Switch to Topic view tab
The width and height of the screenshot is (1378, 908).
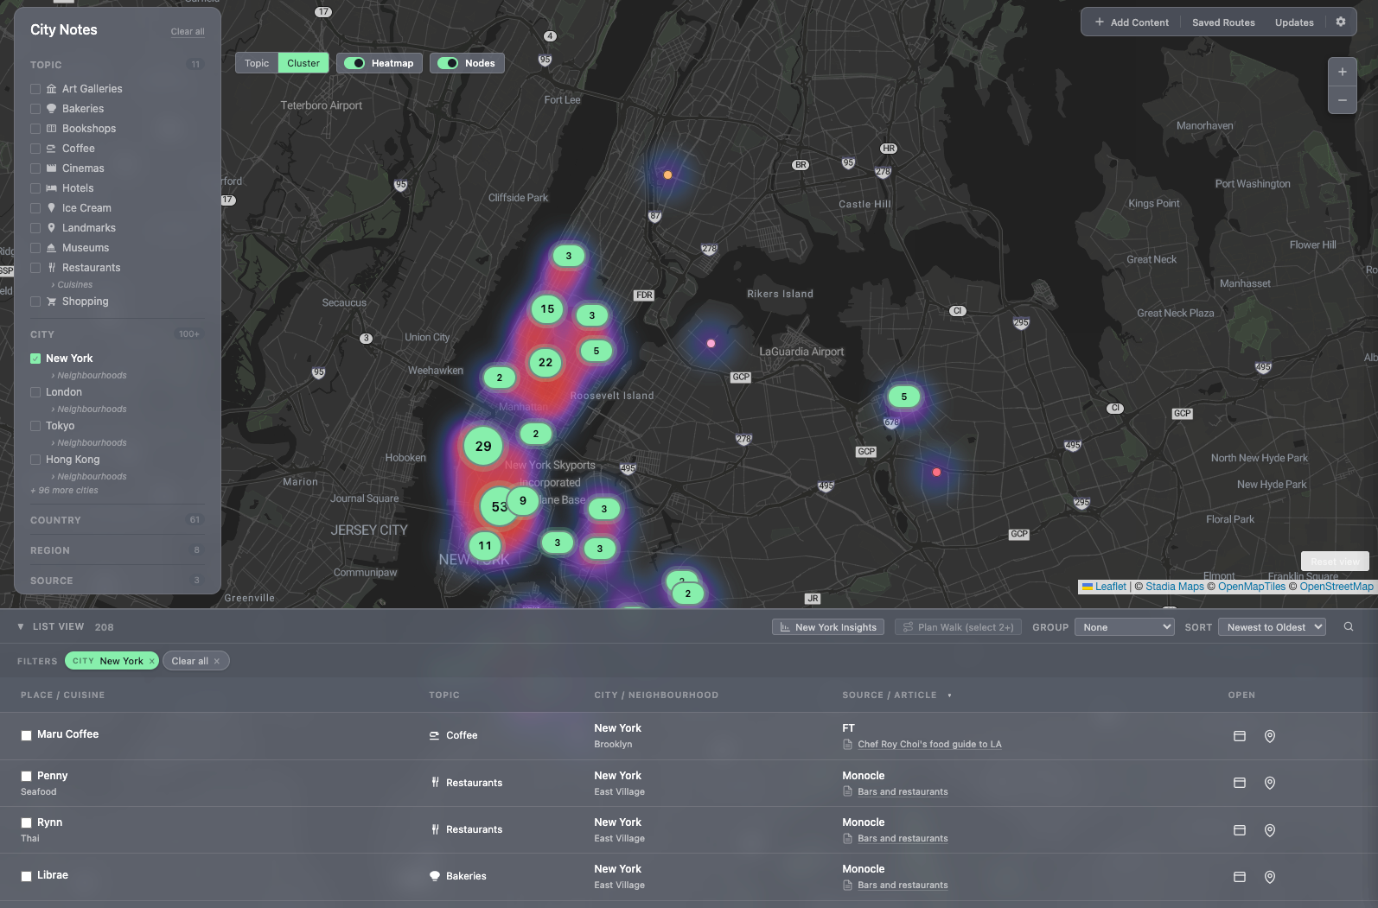257,63
